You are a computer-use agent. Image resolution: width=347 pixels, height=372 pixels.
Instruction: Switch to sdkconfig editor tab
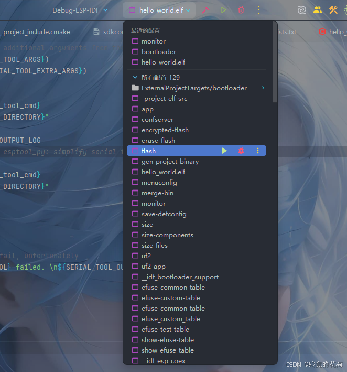[x=109, y=32]
